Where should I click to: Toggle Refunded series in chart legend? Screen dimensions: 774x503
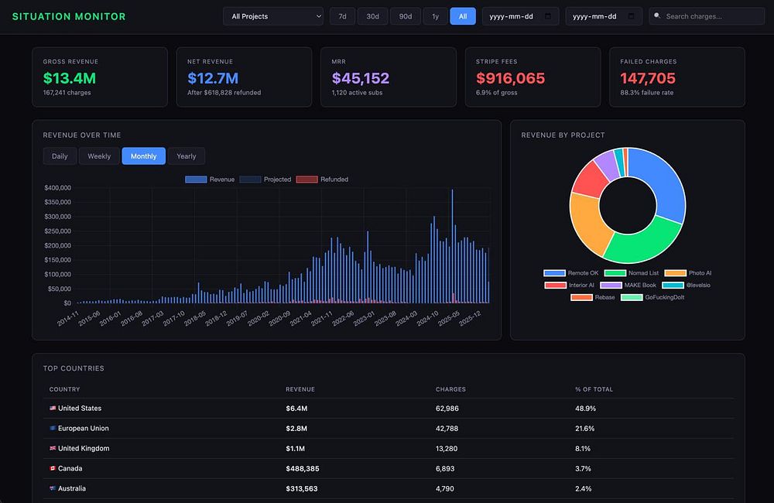tap(322, 180)
